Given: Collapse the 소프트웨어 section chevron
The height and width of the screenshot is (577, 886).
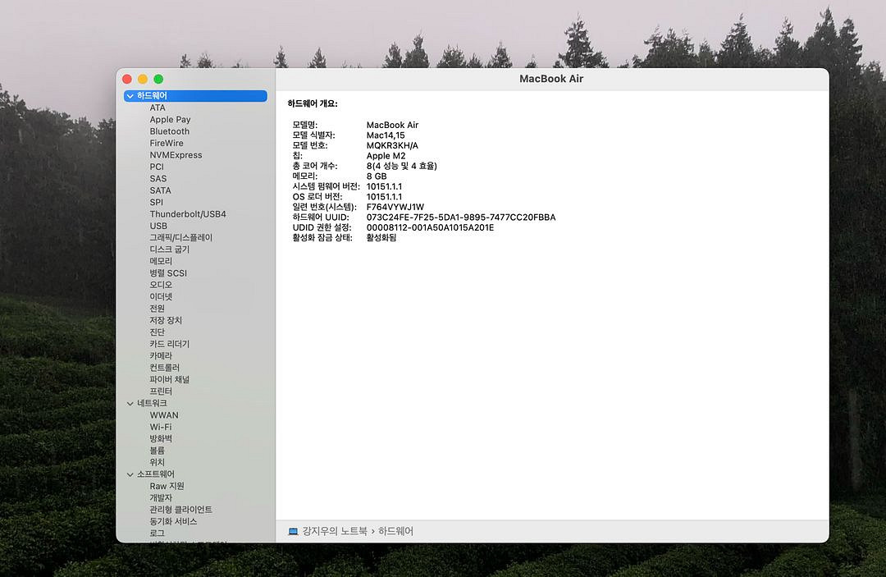Looking at the screenshot, I should pyautogui.click(x=130, y=474).
